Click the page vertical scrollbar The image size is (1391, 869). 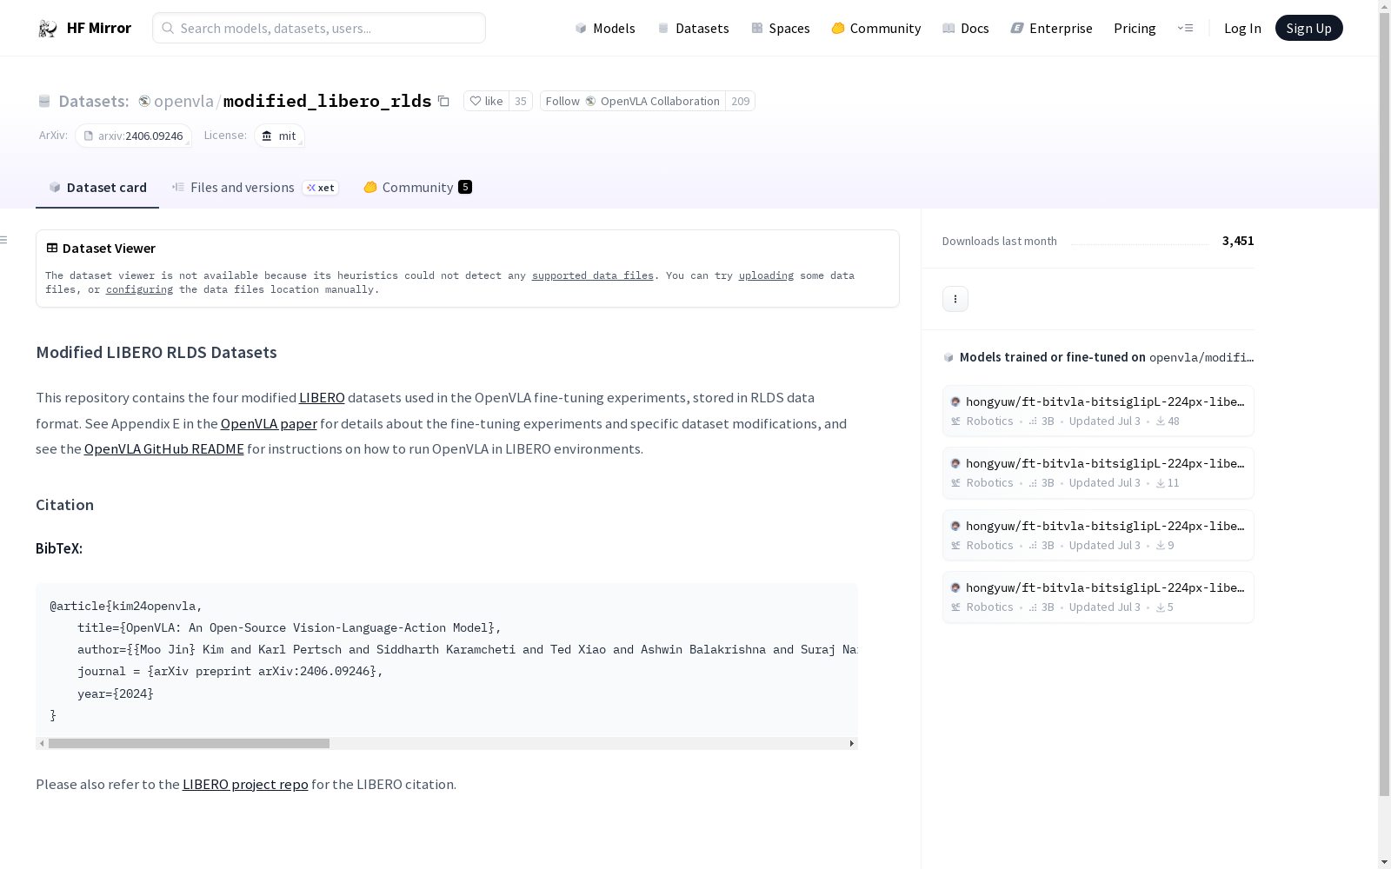1384,404
